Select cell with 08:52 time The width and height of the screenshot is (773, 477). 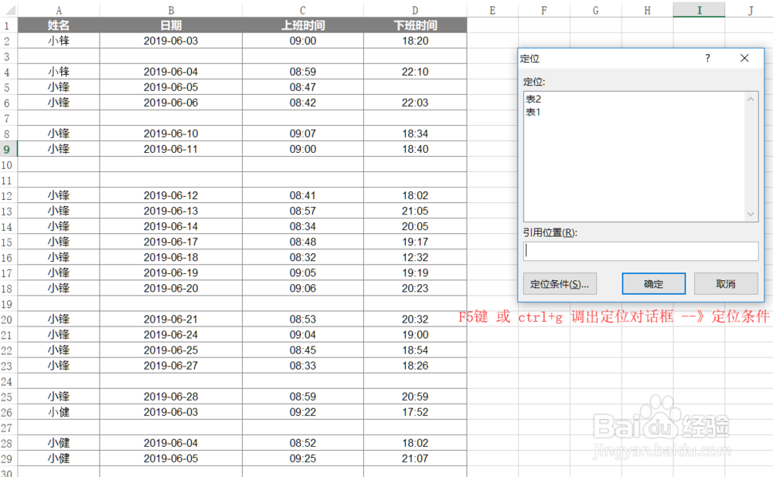click(x=303, y=443)
